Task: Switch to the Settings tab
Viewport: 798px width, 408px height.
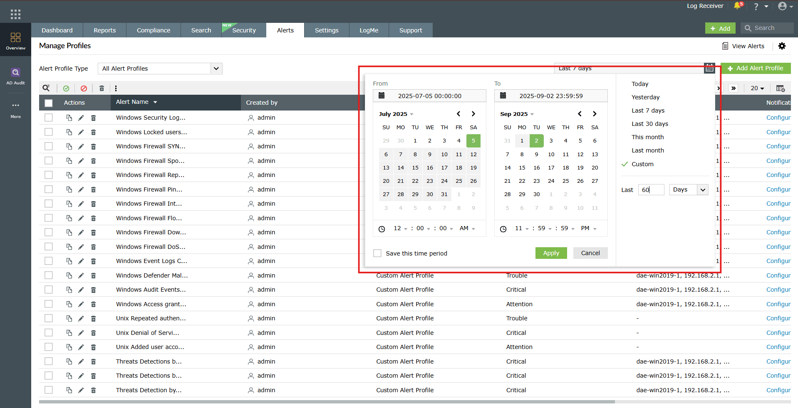Action: click(x=327, y=30)
